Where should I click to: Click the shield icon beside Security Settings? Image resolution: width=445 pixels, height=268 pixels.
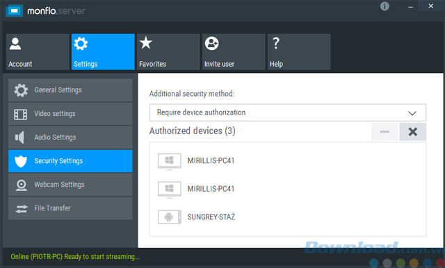21,161
